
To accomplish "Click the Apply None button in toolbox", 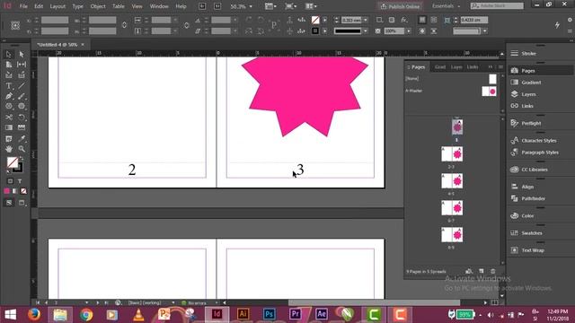I will pyautogui.click(x=23, y=191).
